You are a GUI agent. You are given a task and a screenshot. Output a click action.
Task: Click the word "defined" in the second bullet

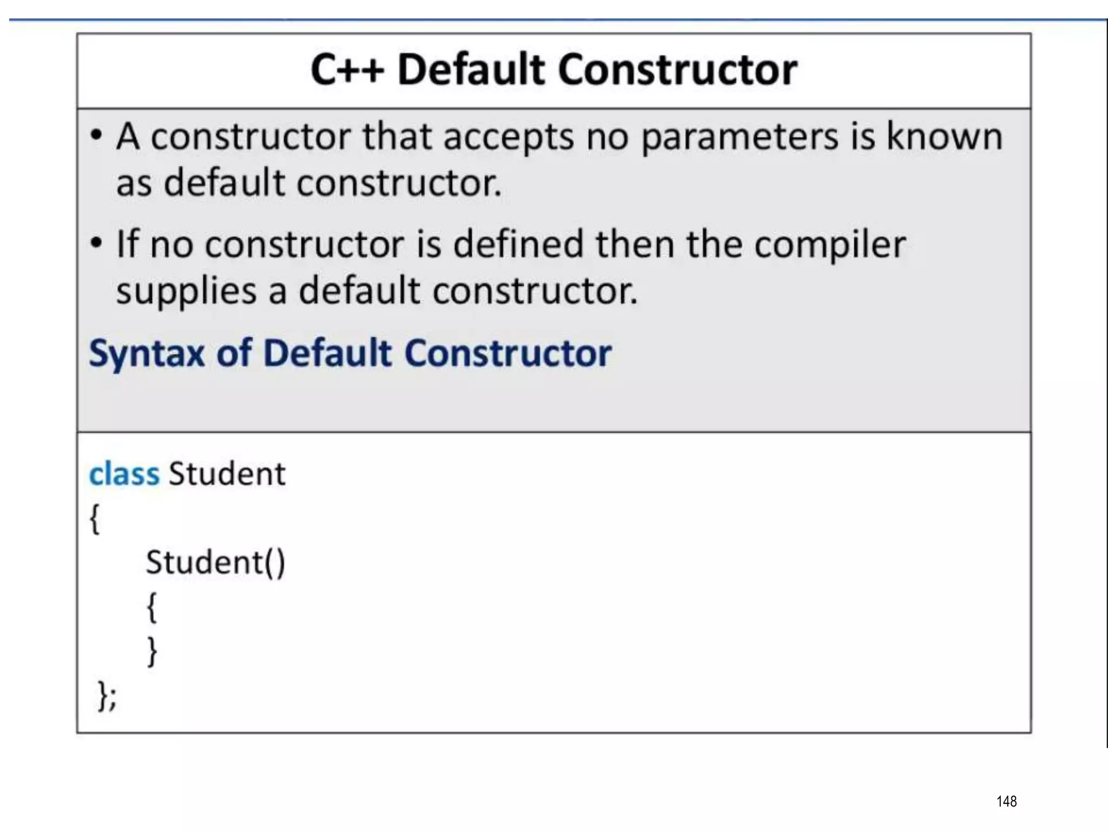click(x=518, y=245)
